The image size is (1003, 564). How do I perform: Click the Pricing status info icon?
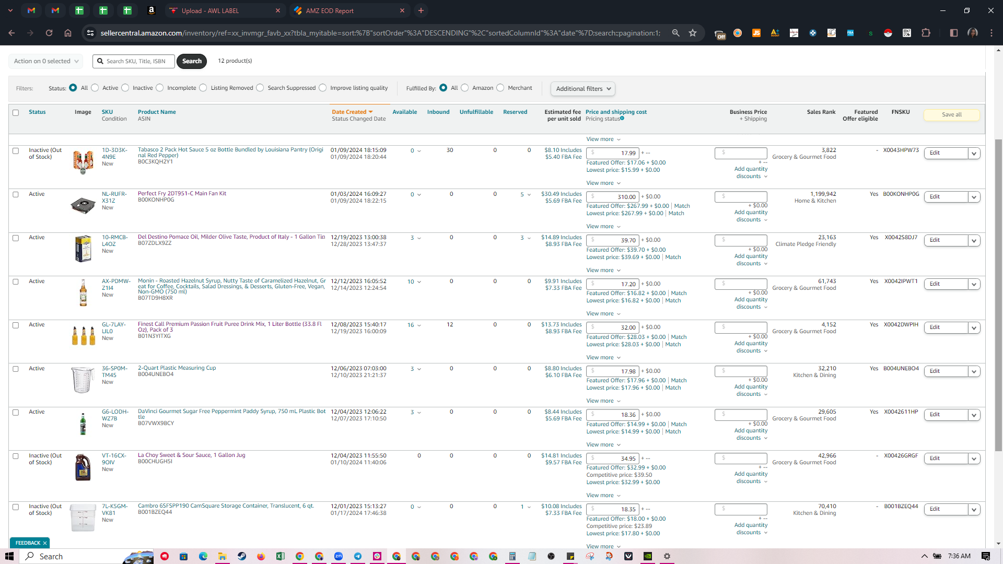(622, 119)
